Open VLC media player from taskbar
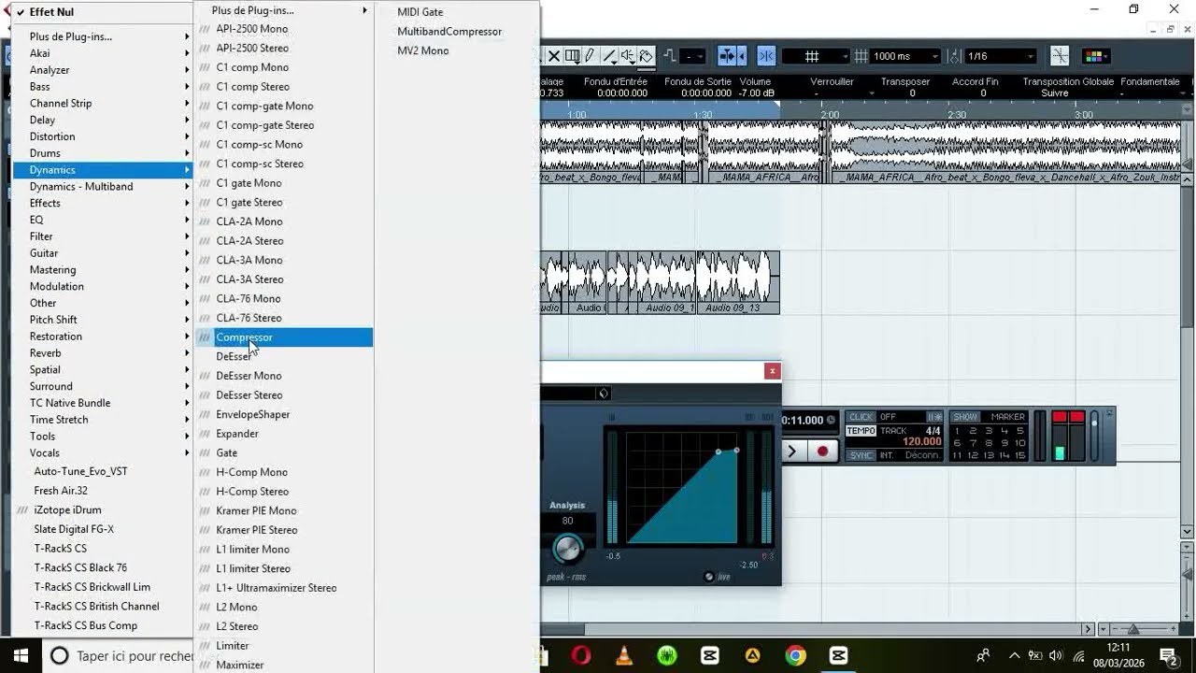 (623, 655)
